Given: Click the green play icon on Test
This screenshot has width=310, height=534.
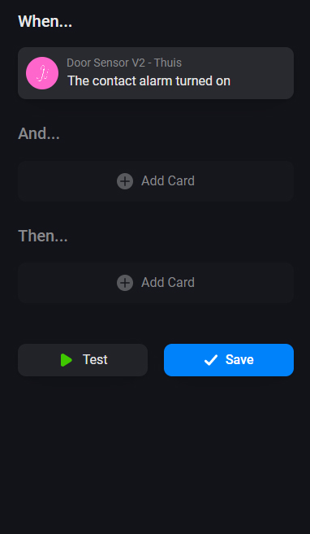Looking at the screenshot, I should [67, 360].
